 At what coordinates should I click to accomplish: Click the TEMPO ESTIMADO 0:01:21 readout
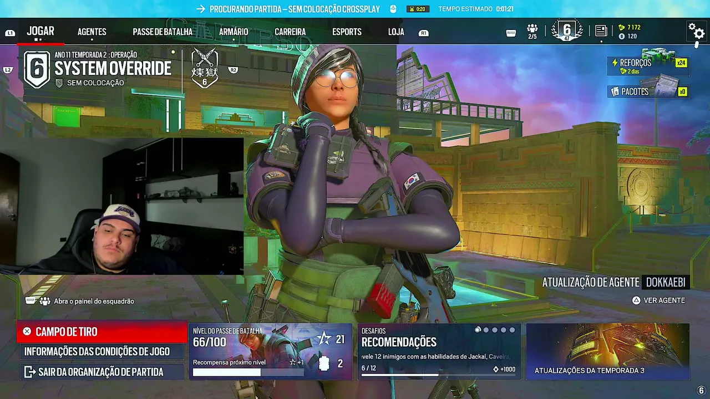pos(477,9)
